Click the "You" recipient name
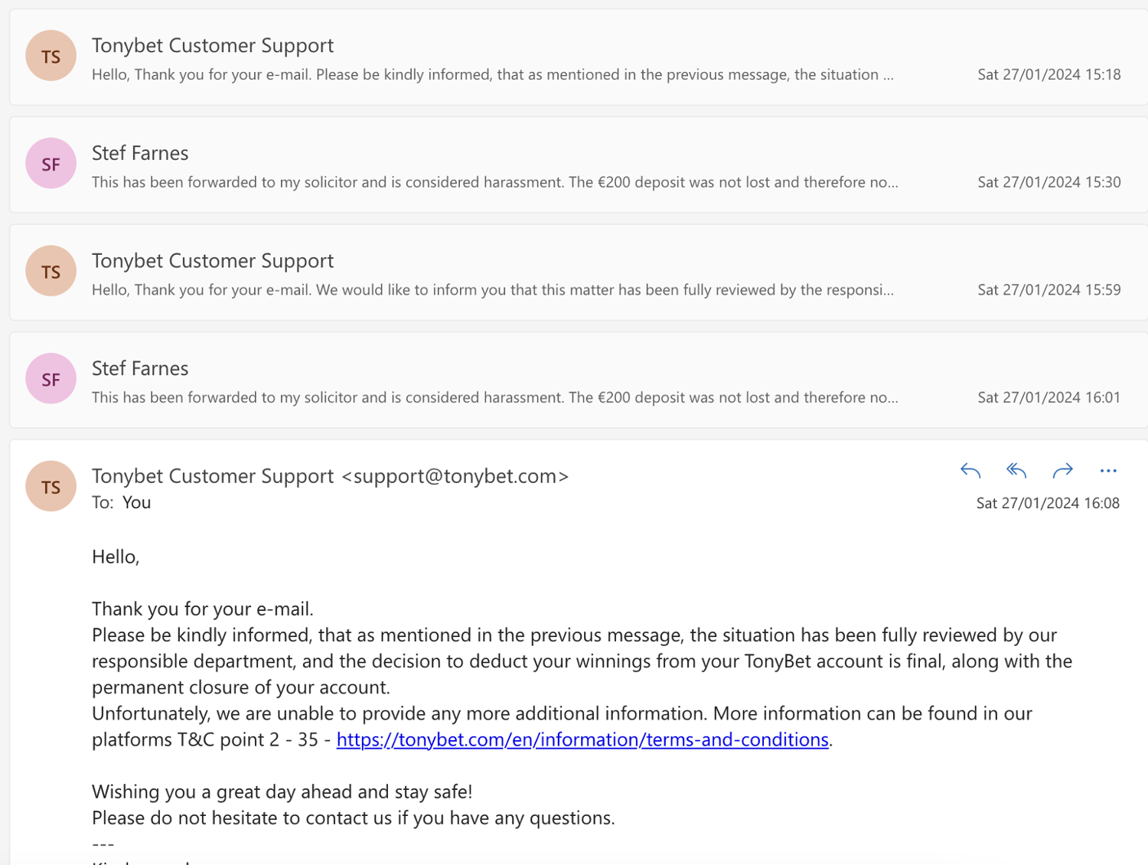 pos(137,503)
